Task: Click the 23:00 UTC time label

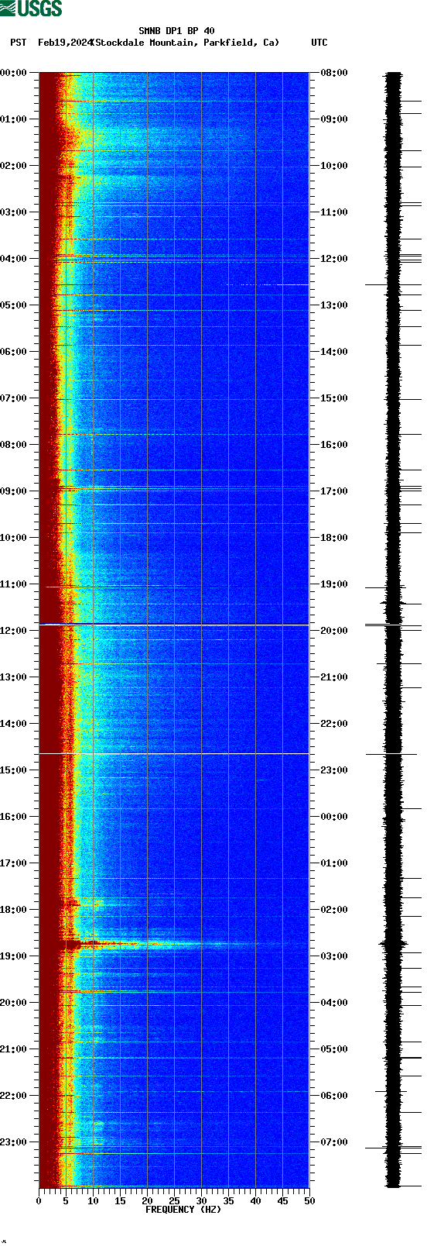Action: pos(333,770)
